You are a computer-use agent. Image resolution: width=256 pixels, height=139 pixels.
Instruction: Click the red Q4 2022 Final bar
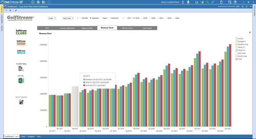pos(230,85)
